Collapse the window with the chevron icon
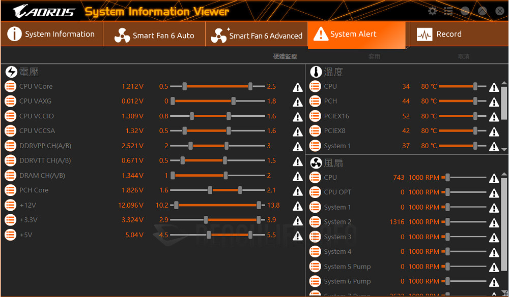Viewport: 509px width, 297px height. (482, 10)
